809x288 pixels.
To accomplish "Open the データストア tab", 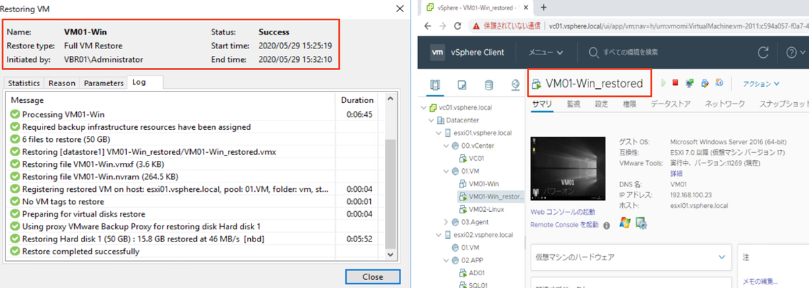I will tap(669, 104).
